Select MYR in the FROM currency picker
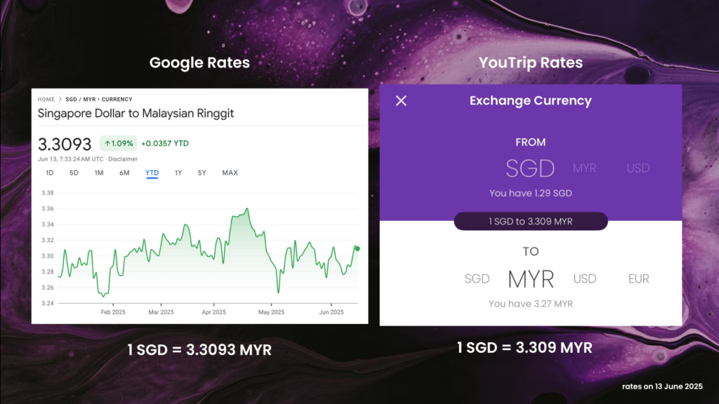The image size is (719, 404). (x=585, y=168)
